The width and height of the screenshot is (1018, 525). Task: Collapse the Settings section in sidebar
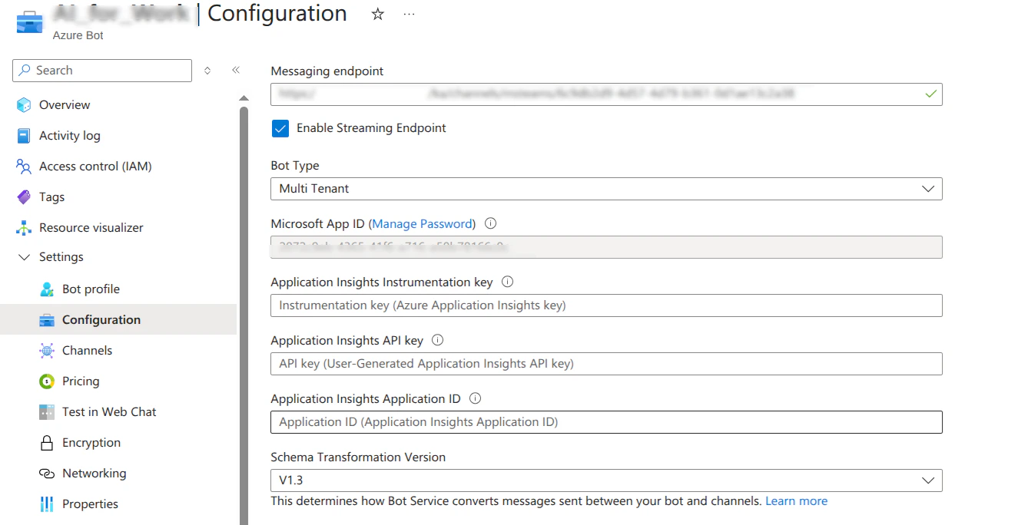click(x=24, y=257)
